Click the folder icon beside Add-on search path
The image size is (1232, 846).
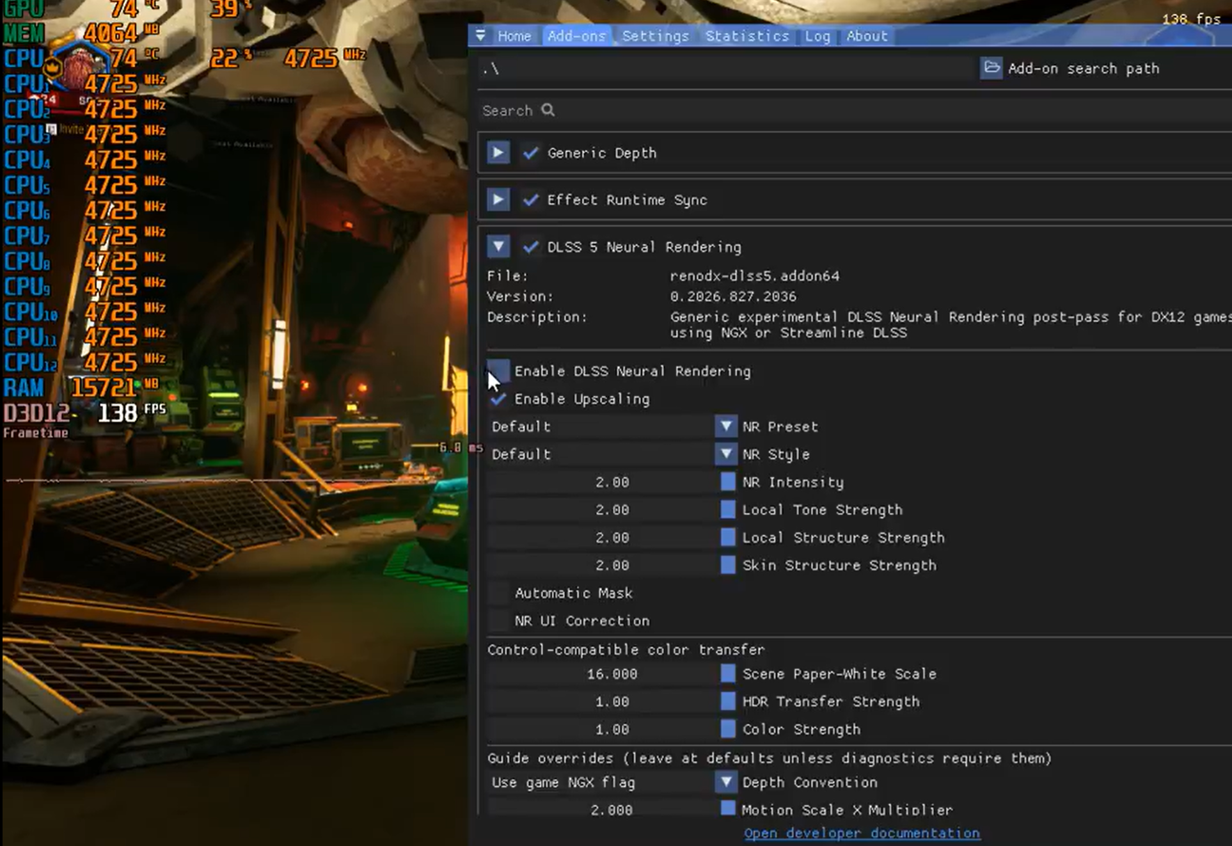pos(991,68)
